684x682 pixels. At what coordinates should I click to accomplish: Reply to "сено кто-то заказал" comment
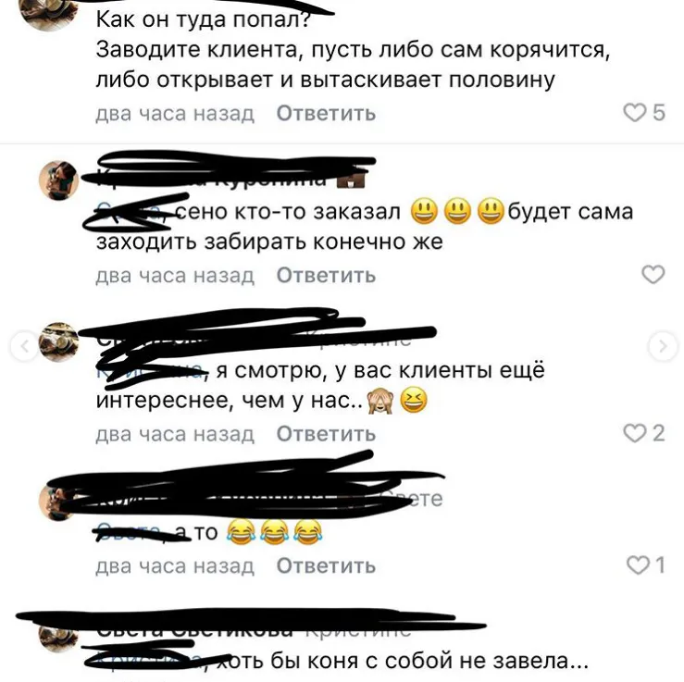(326, 275)
